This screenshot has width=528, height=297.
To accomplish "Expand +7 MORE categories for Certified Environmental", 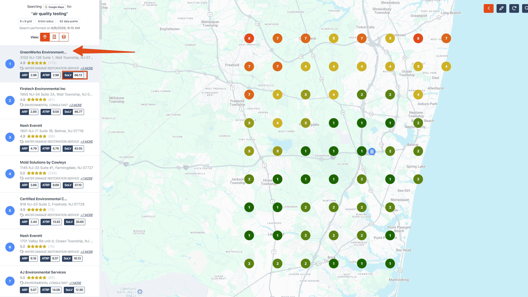I will pyautogui.click(x=87, y=215).
